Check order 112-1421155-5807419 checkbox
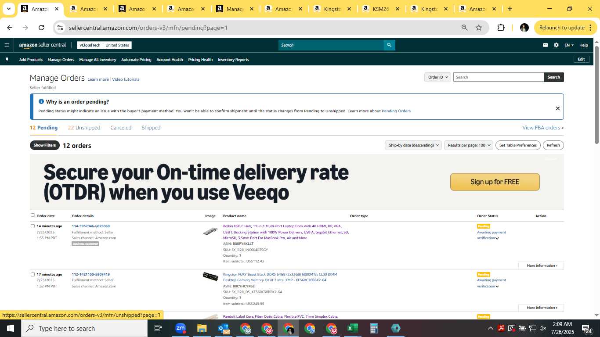 tap(33, 275)
